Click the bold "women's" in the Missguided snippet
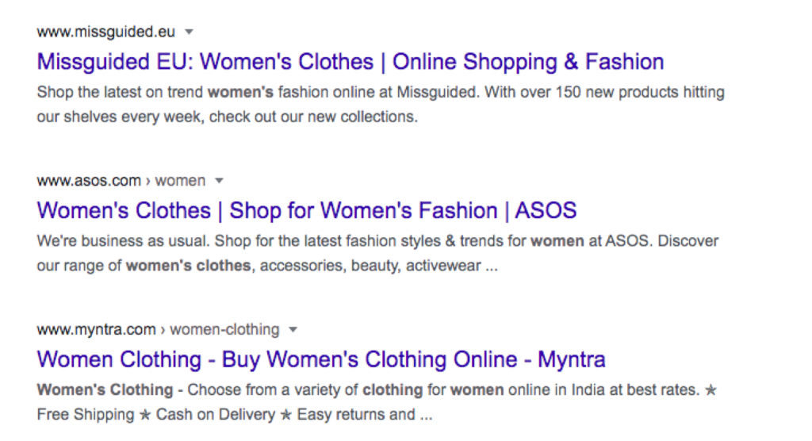The width and height of the screenshot is (812, 441). click(x=240, y=92)
